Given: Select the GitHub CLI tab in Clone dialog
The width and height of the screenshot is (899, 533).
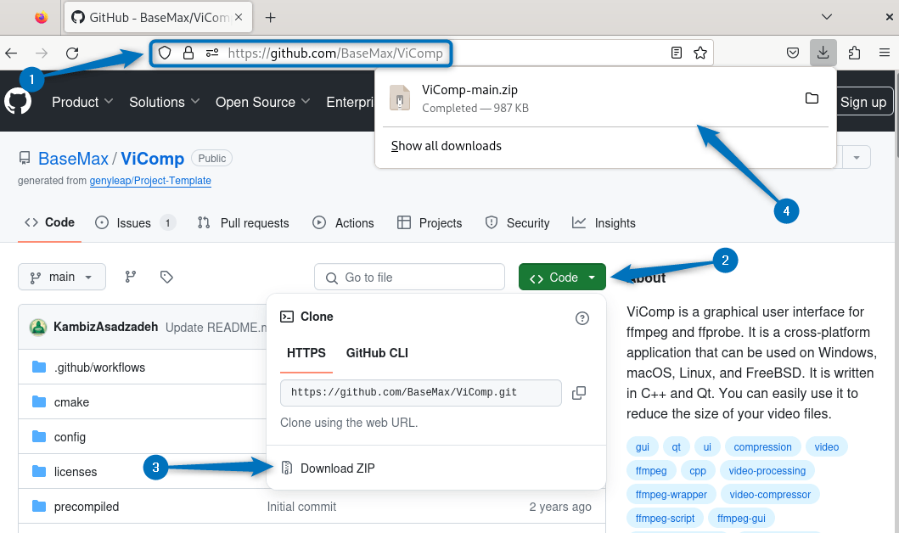Looking at the screenshot, I should point(377,352).
